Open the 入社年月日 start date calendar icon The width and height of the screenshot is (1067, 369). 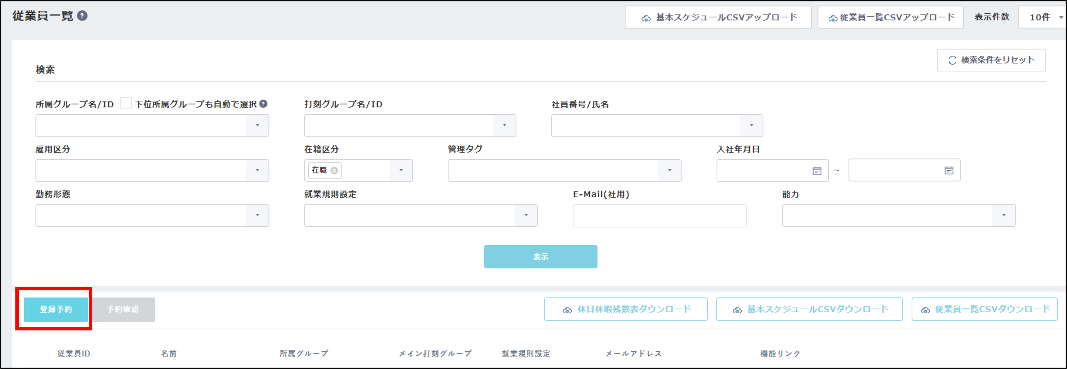click(x=816, y=171)
